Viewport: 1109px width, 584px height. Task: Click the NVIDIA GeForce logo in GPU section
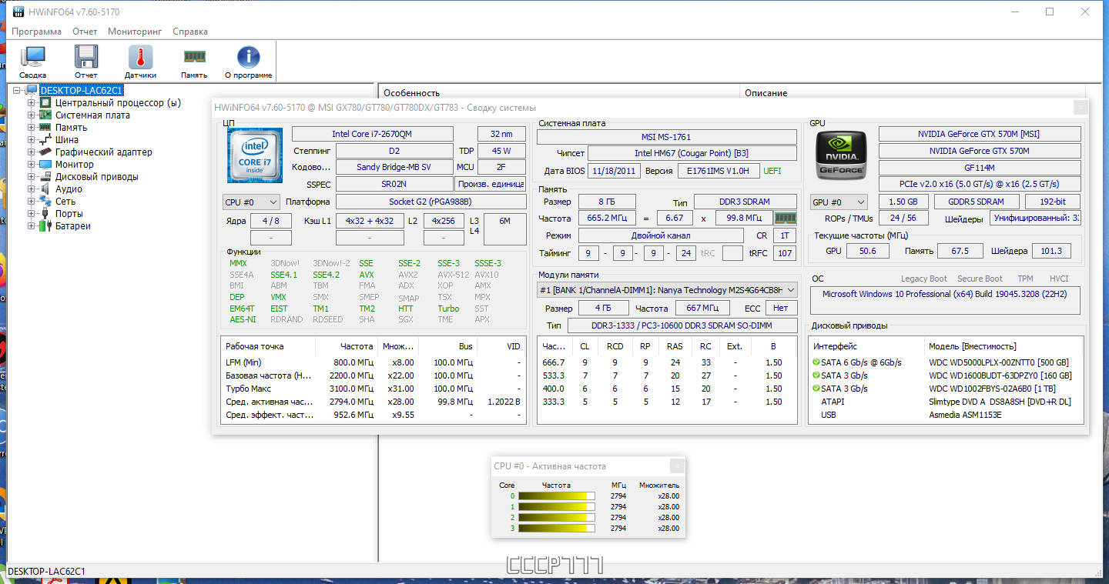click(x=840, y=154)
